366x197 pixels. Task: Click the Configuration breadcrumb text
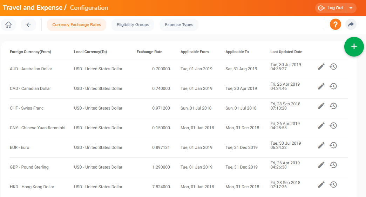point(89,8)
